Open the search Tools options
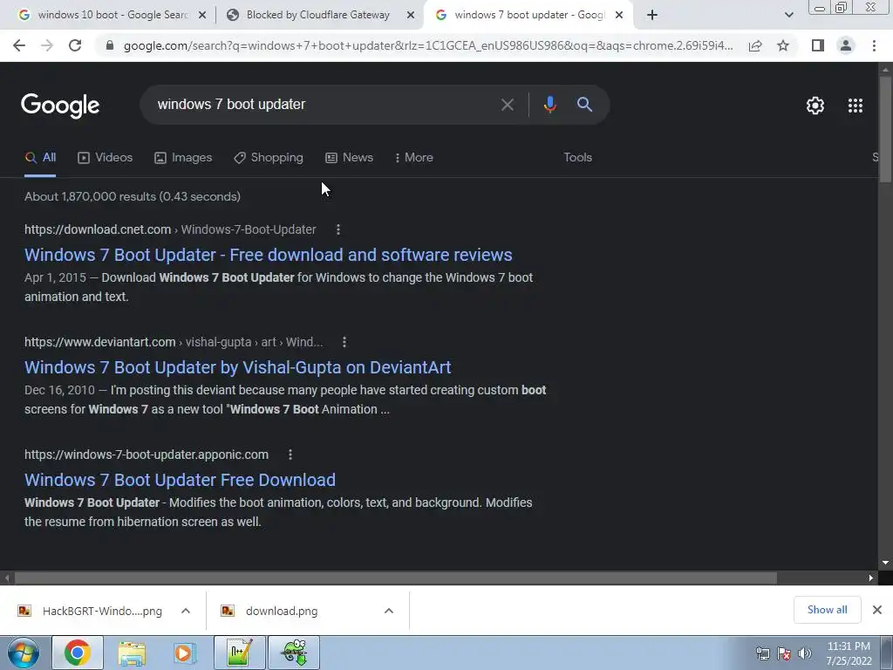This screenshot has height=670, width=893. (577, 157)
